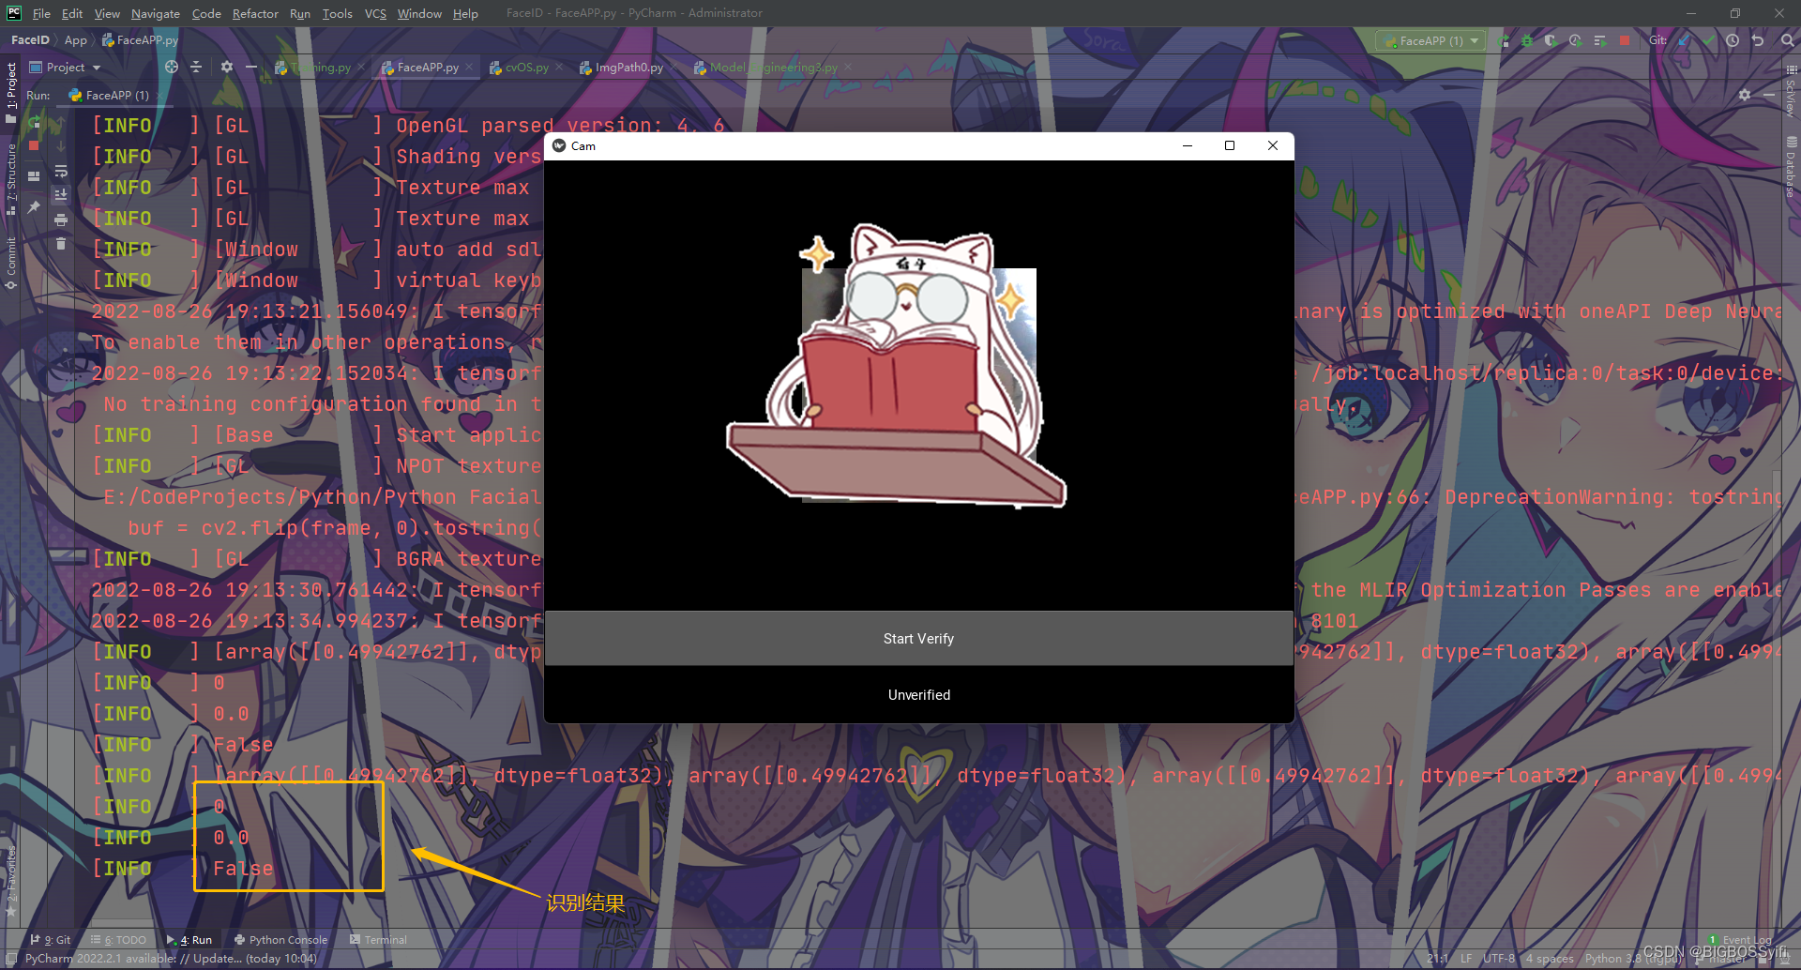Click the Run with concurrency icon
Image resolution: width=1801 pixels, height=970 pixels.
[x=1600, y=40]
